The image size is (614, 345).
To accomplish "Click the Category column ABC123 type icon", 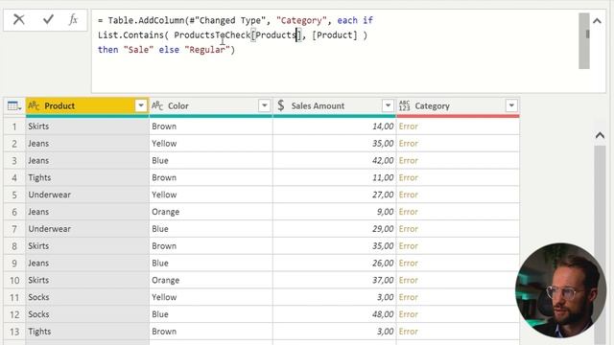I will pyautogui.click(x=405, y=105).
